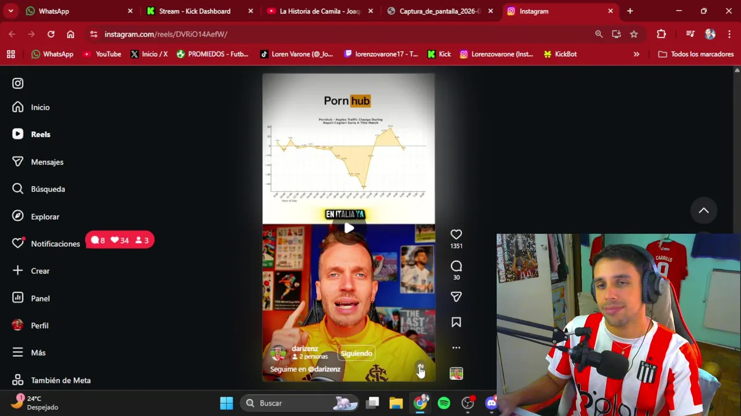
Task: Open Reels in the sidebar
Action: [x=32, y=134]
